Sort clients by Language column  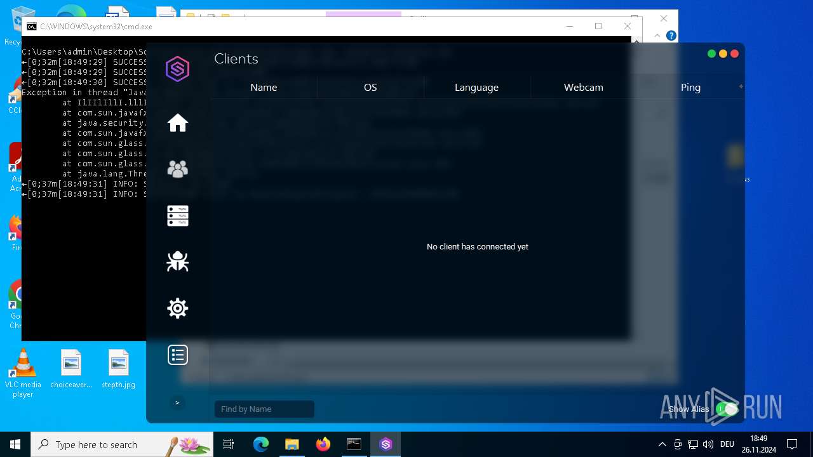(476, 88)
